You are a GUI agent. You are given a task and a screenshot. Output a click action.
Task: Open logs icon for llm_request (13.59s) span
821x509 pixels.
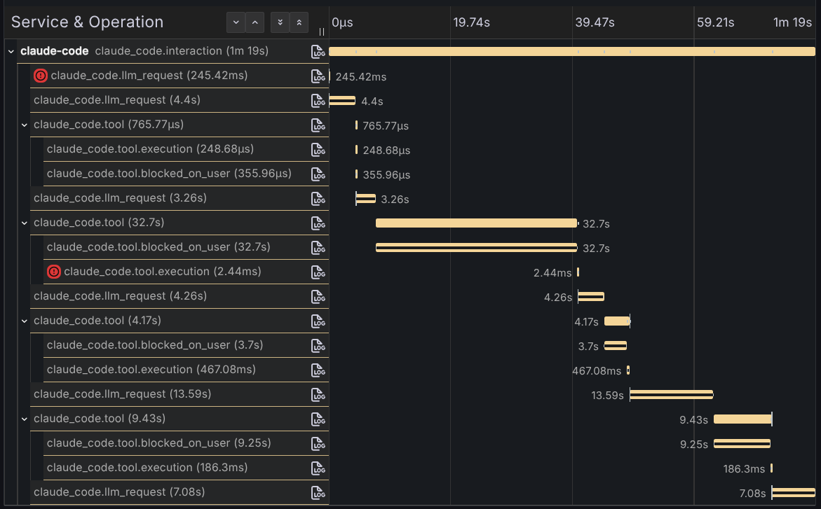[319, 394]
